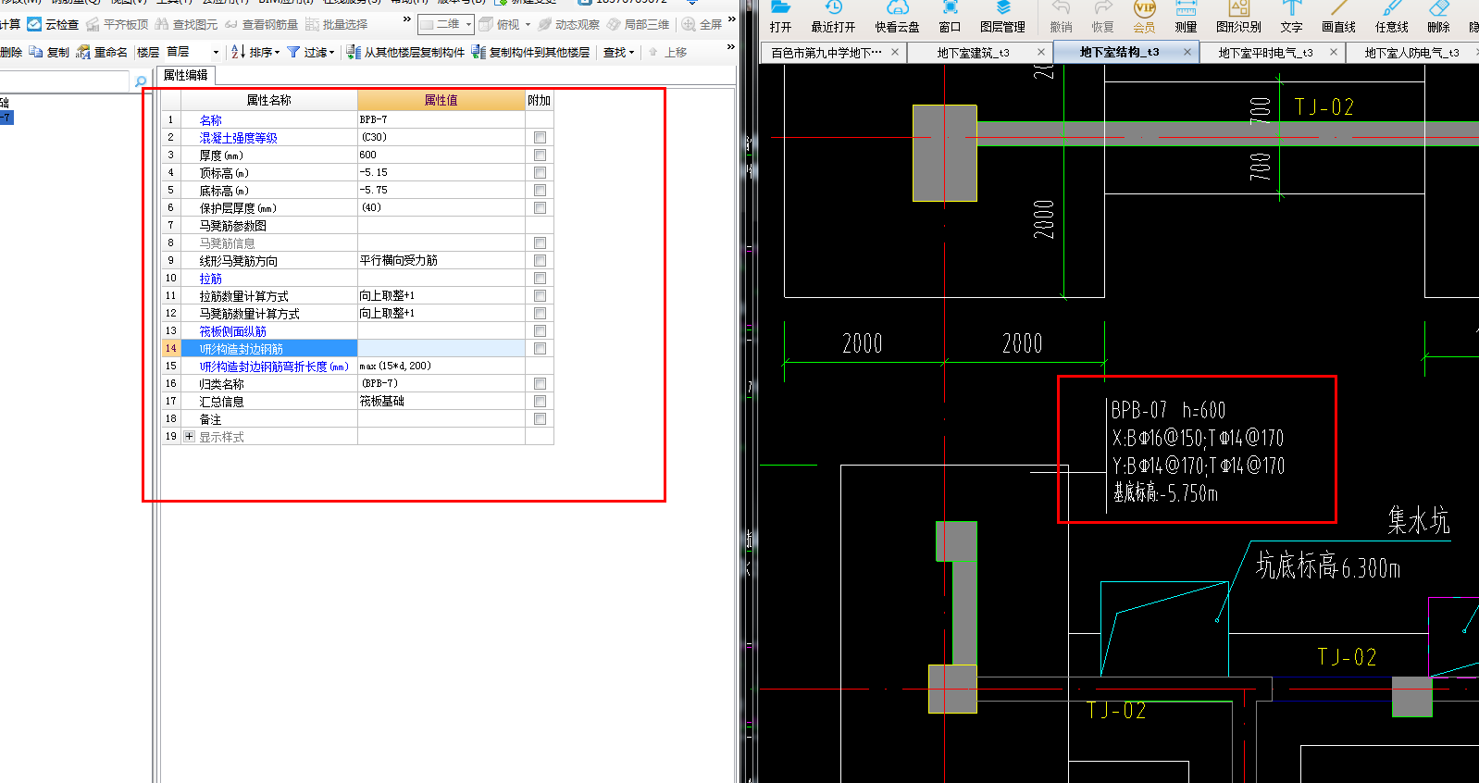Select the 测量 measure tool
Image resolution: width=1479 pixels, height=783 pixels.
(x=1186, y=17)
